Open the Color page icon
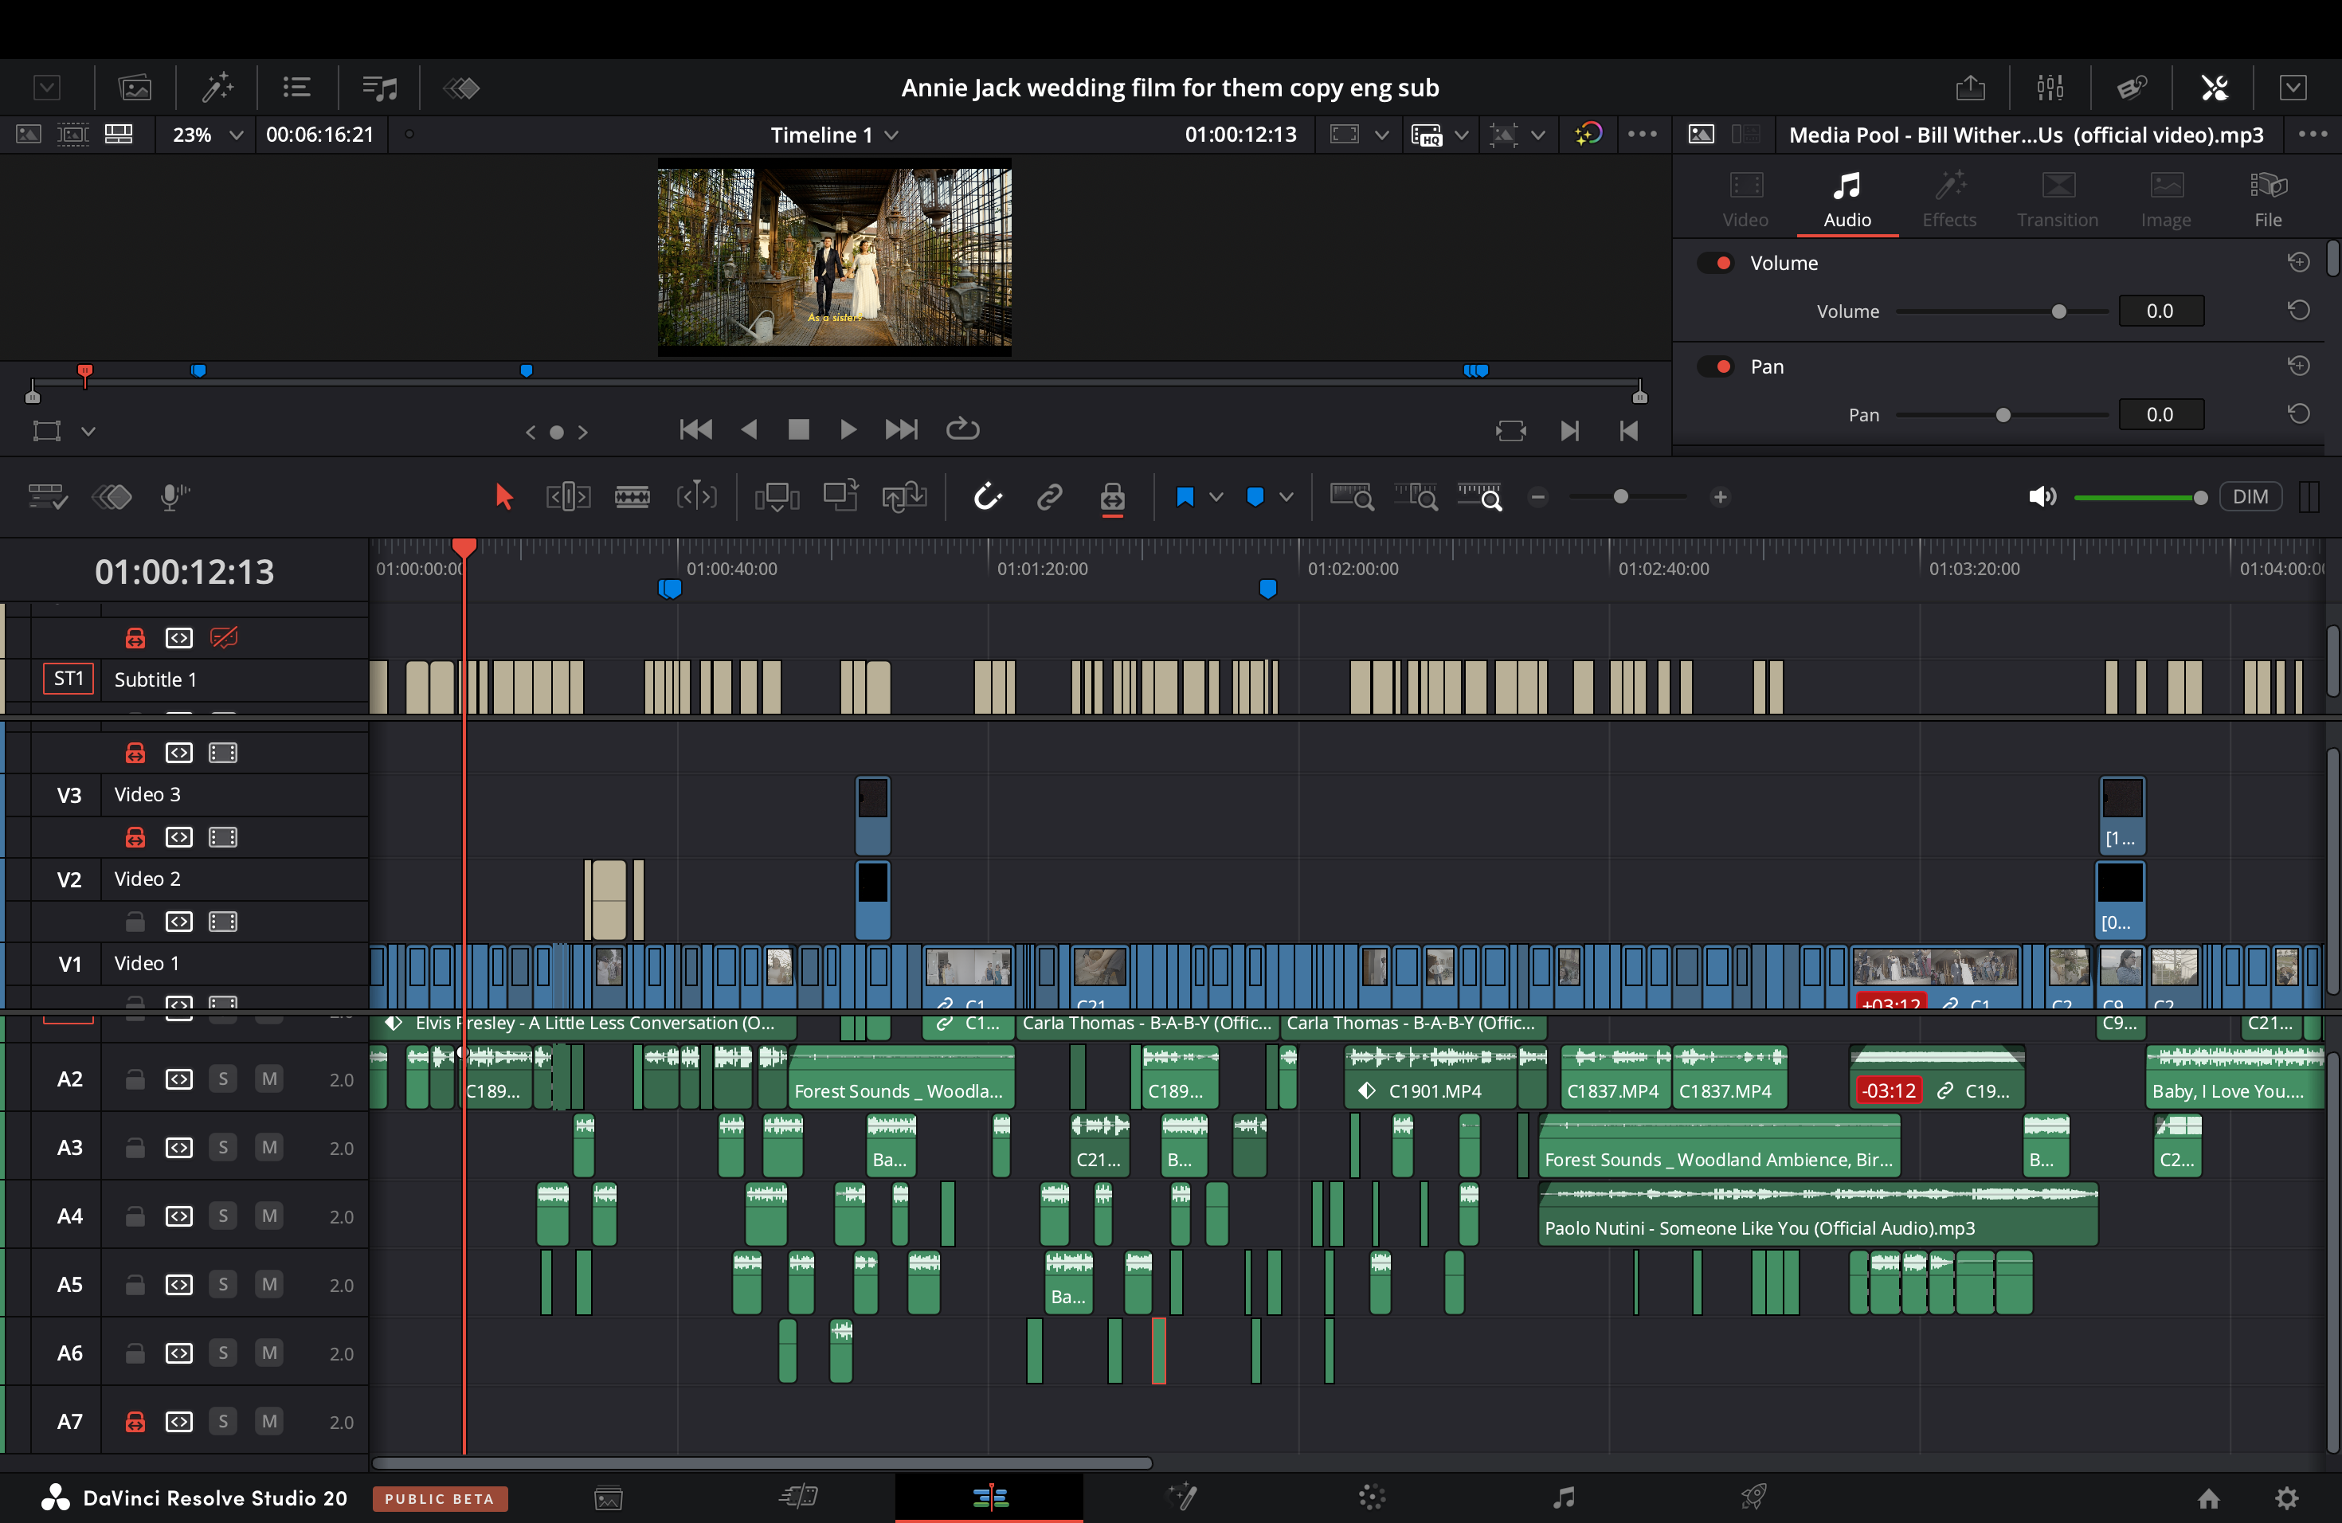 [x=1372, y=1498]
